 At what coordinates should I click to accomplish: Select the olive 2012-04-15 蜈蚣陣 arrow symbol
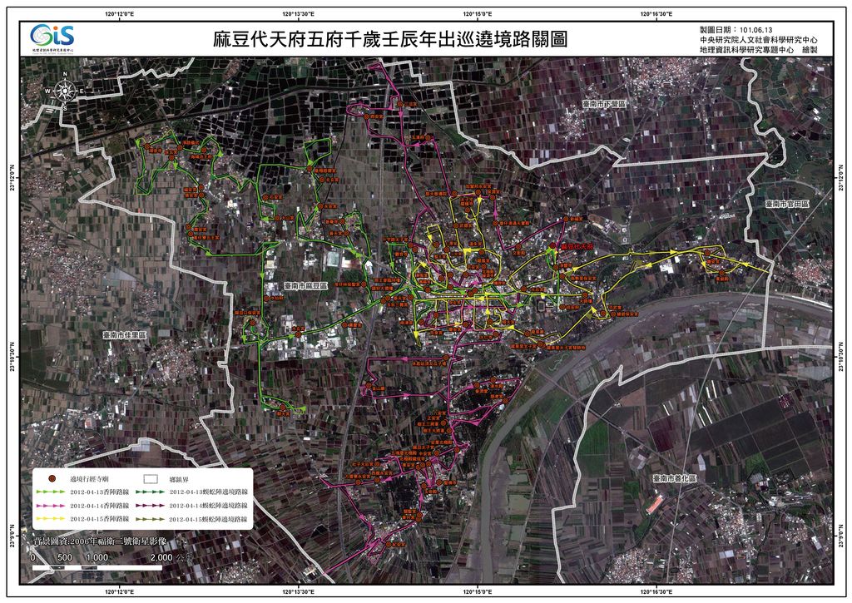150,518
